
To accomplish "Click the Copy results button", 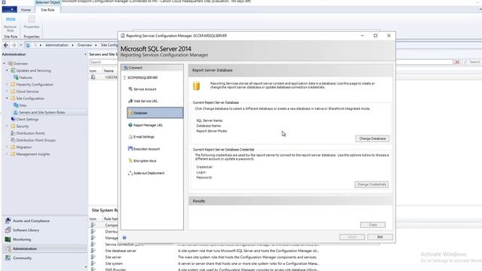I will click(x=373, y=225).
